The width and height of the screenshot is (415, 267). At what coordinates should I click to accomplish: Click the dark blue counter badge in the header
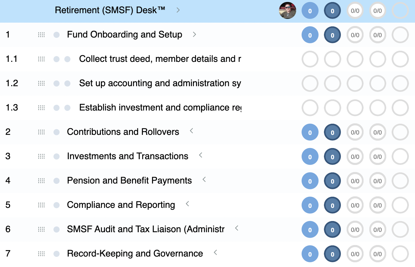(332, 10)
